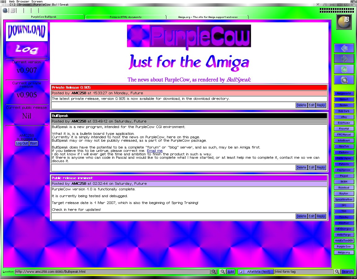Viewport: 357px width, 279px height.
Task: Open the eBay bookmark button
Action: click(x=344, y=117)
